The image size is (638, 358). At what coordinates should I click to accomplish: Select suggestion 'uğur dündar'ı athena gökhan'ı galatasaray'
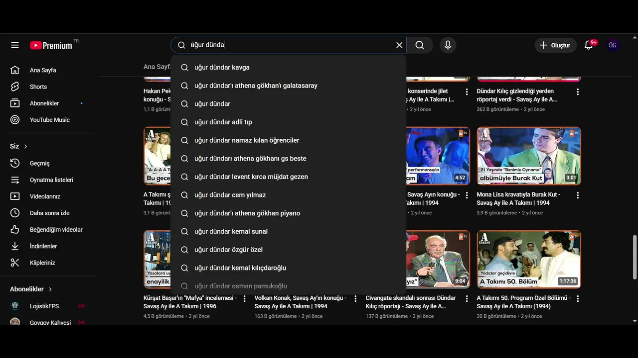click(x=288, y=86)
